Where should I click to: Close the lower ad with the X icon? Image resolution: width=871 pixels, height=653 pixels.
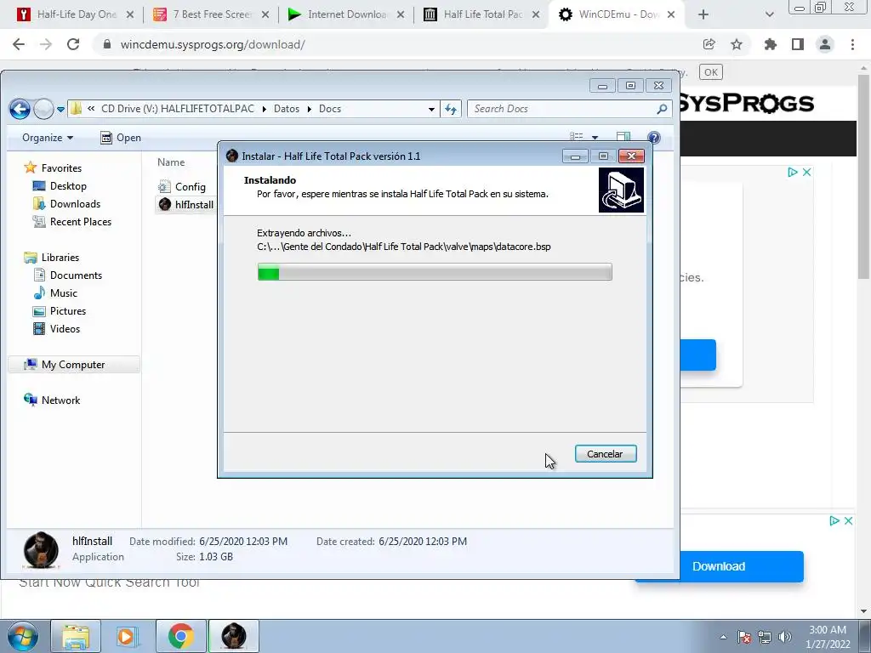tap(848, 521)
